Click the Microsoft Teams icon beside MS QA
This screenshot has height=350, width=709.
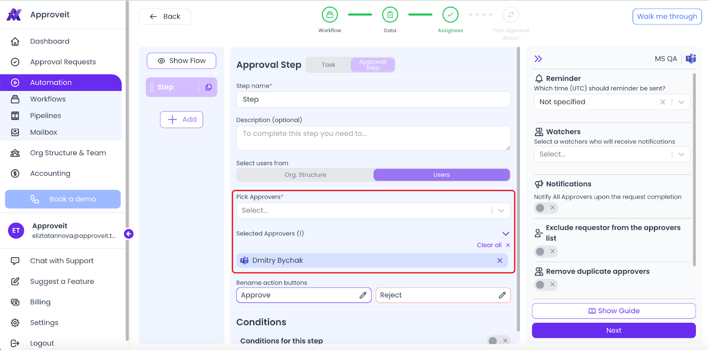tap(691, 58)
